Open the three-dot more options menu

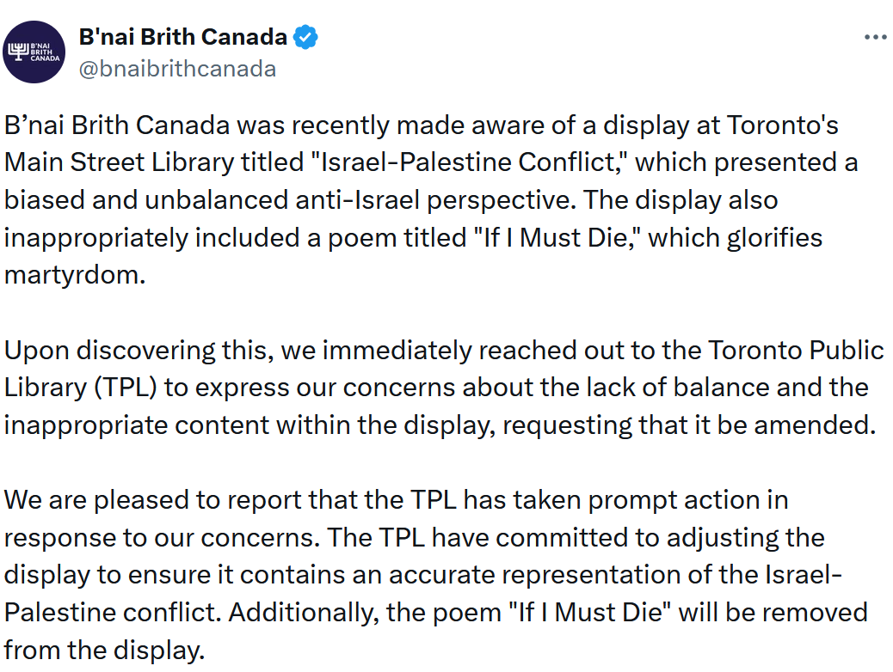coord(875,38)
